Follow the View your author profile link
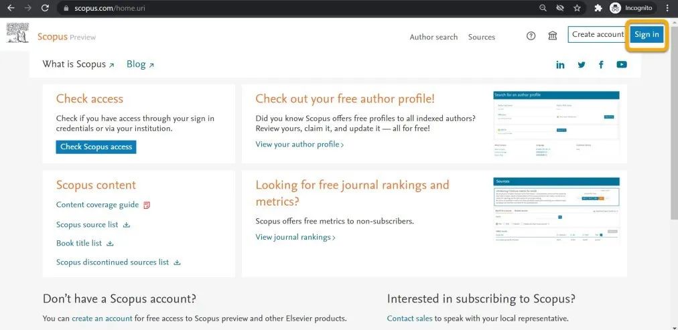Screen dimensions: 678x330 (x=299, y=145)
